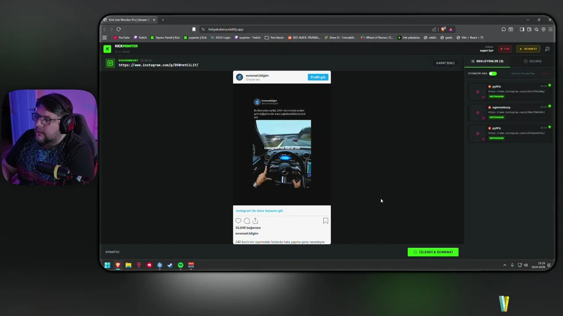Open File Explorer folder icon in taskbar
This screenshot has width=563, height=316.
coord(128,265)
